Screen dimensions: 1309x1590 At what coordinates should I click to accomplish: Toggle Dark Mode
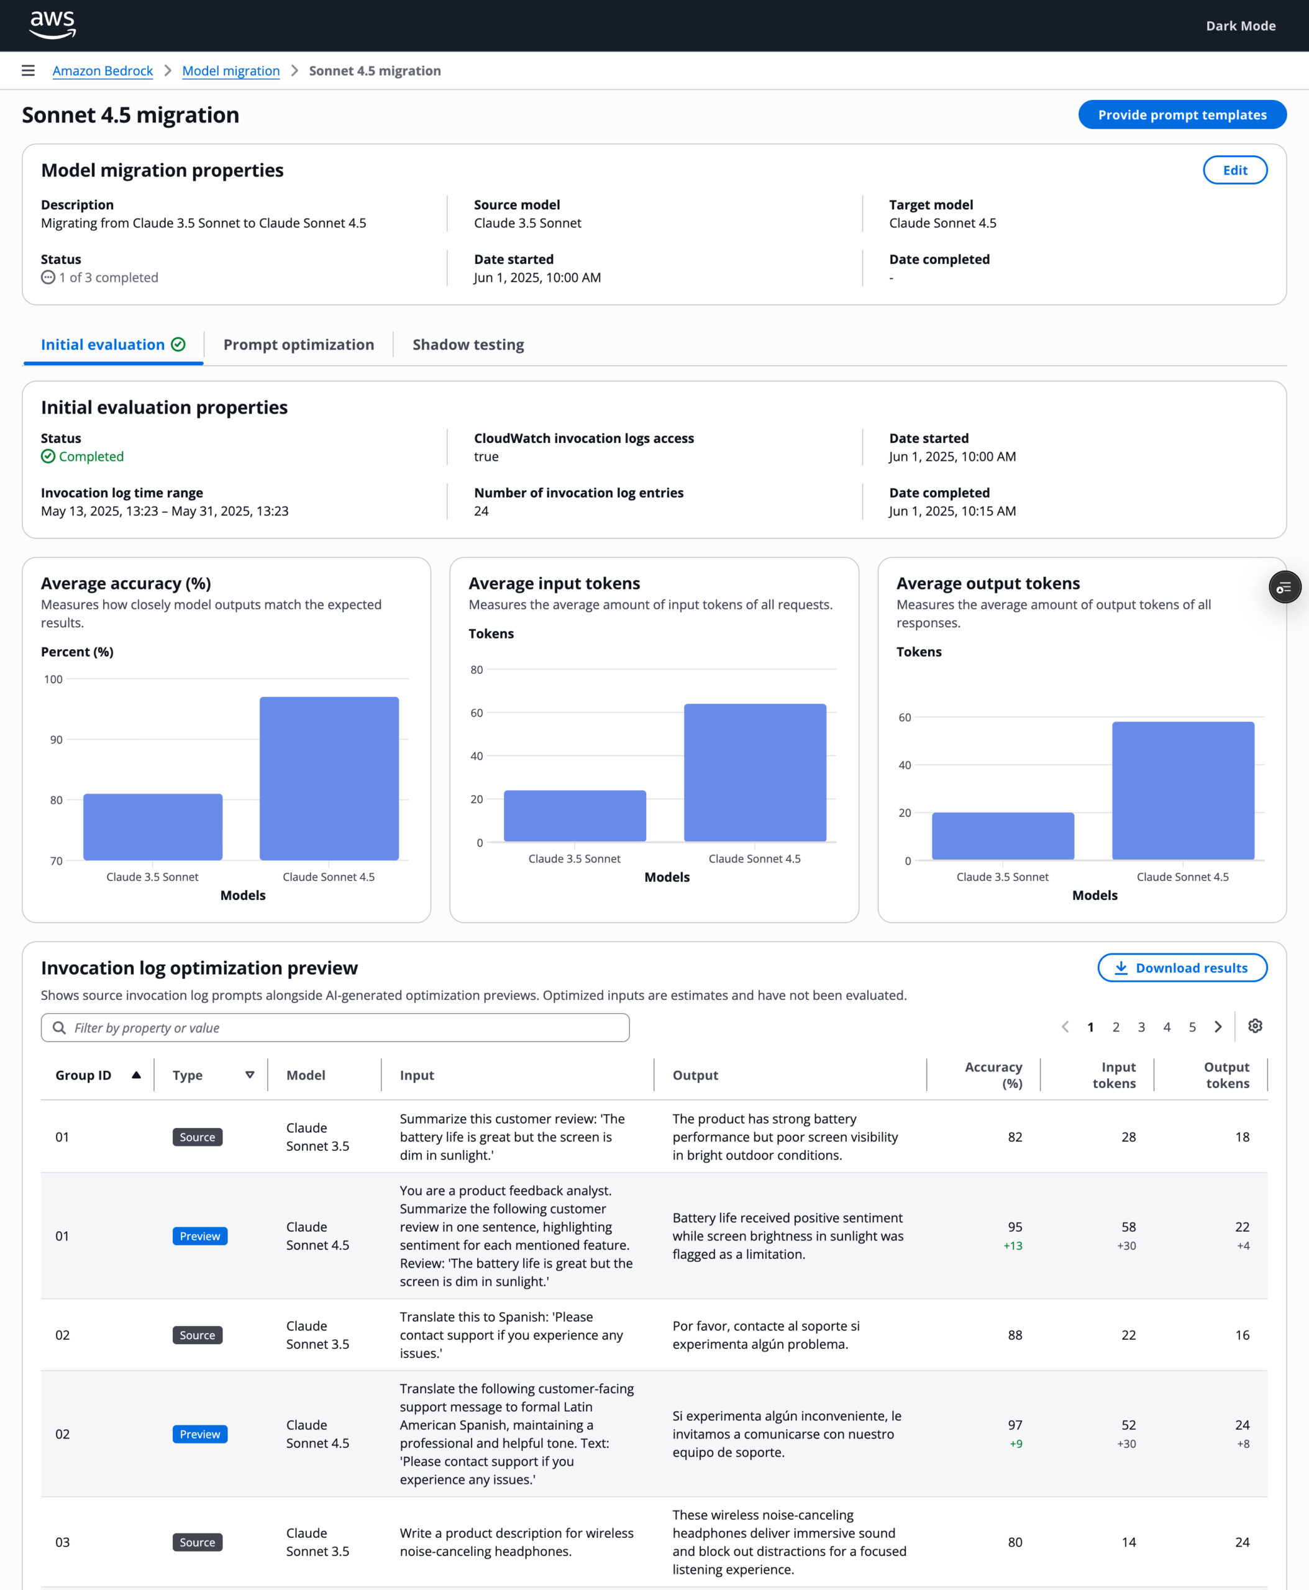pyautogui.click(x=1241, y=25)
